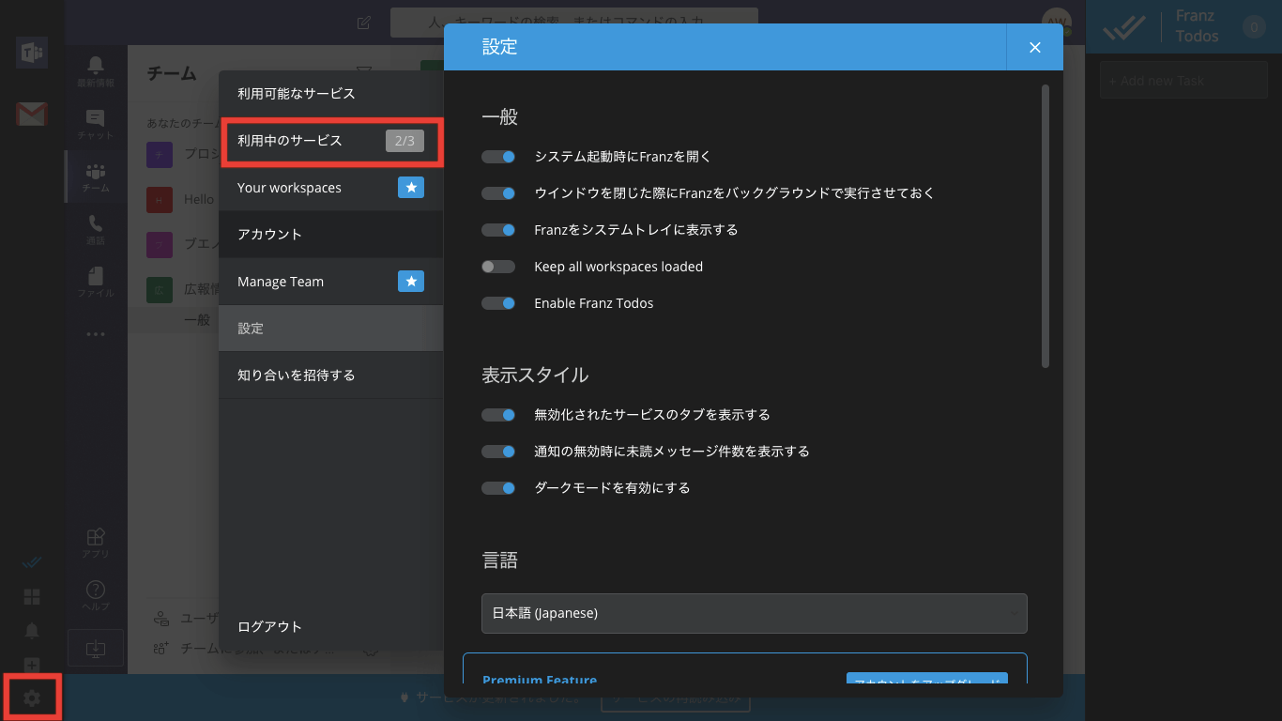Click the Franz settings gear icon
This screenshot has width=1282, height=721.
[31, 698]
